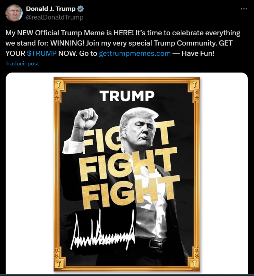Image resolution: width=254 pixels, height=276 pixels.
Task: Visit the gettrumpmemes.com link
Action: (x=135, y=53)
